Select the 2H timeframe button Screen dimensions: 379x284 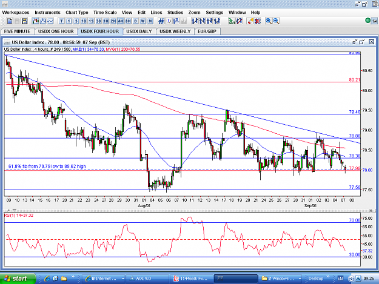tap(113, 21)
